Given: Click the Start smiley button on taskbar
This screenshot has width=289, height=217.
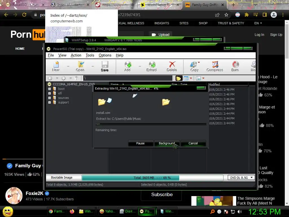Looking at the screenshot, I should (8, 211).
